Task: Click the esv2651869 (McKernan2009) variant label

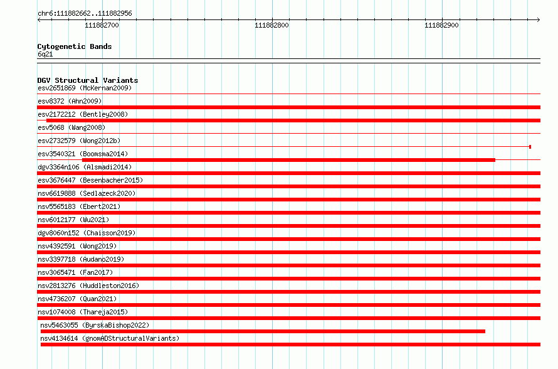Action: tap(85, 88)
